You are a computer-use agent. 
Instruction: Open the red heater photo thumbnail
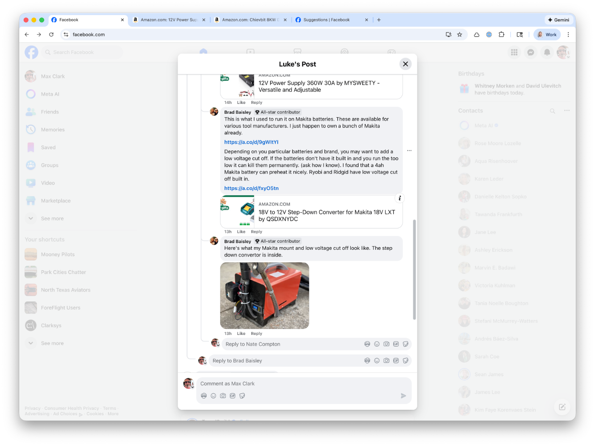(x=265, y=296)
